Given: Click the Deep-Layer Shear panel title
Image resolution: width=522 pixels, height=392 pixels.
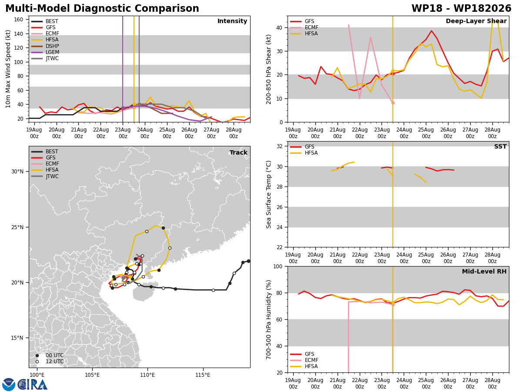Looking at the screenshot, I should (x=476, y=21).
